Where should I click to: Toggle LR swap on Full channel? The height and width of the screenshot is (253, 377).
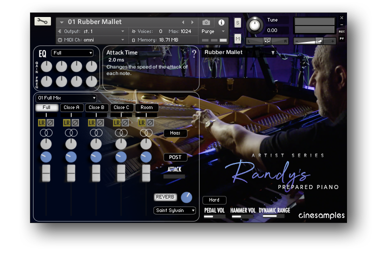click(x=42, y=123)
